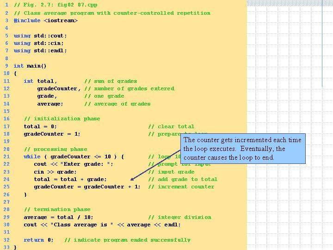The height and width of the screenshot is (250, 333).
Task: Click the '// indicate program ended successfully' comment
Action: pyautogui.click(x=128, y=240)
